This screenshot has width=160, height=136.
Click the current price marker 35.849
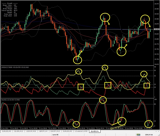(x=156, y=29)
